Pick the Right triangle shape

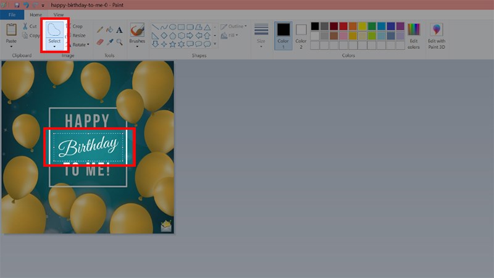click(156, 36)
